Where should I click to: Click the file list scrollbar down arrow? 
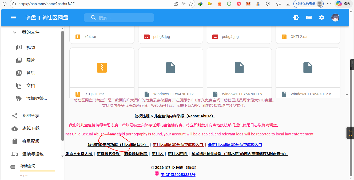click(x=347, y=95)
